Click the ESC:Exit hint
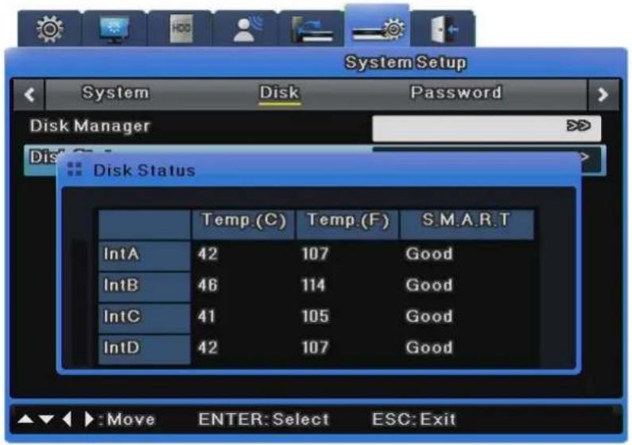The image size is (632, 445). click(414, 420)
